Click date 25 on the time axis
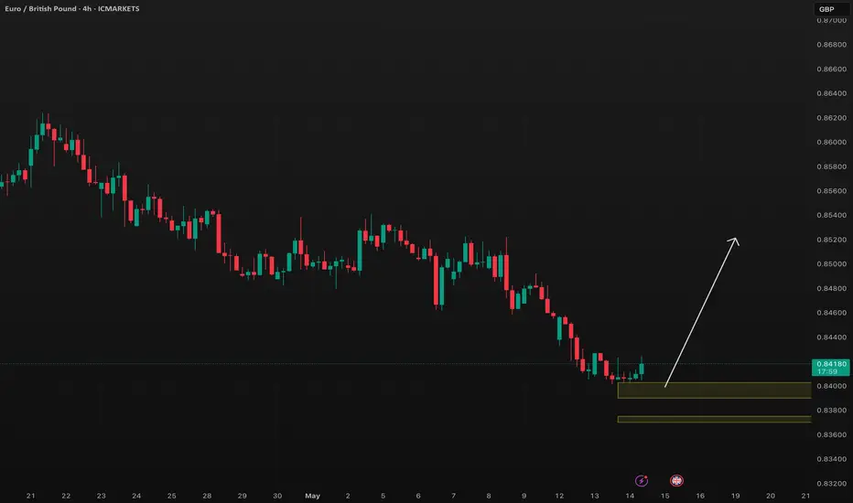The height and width of the screenshot is (503, 853). tap(171, 496)
